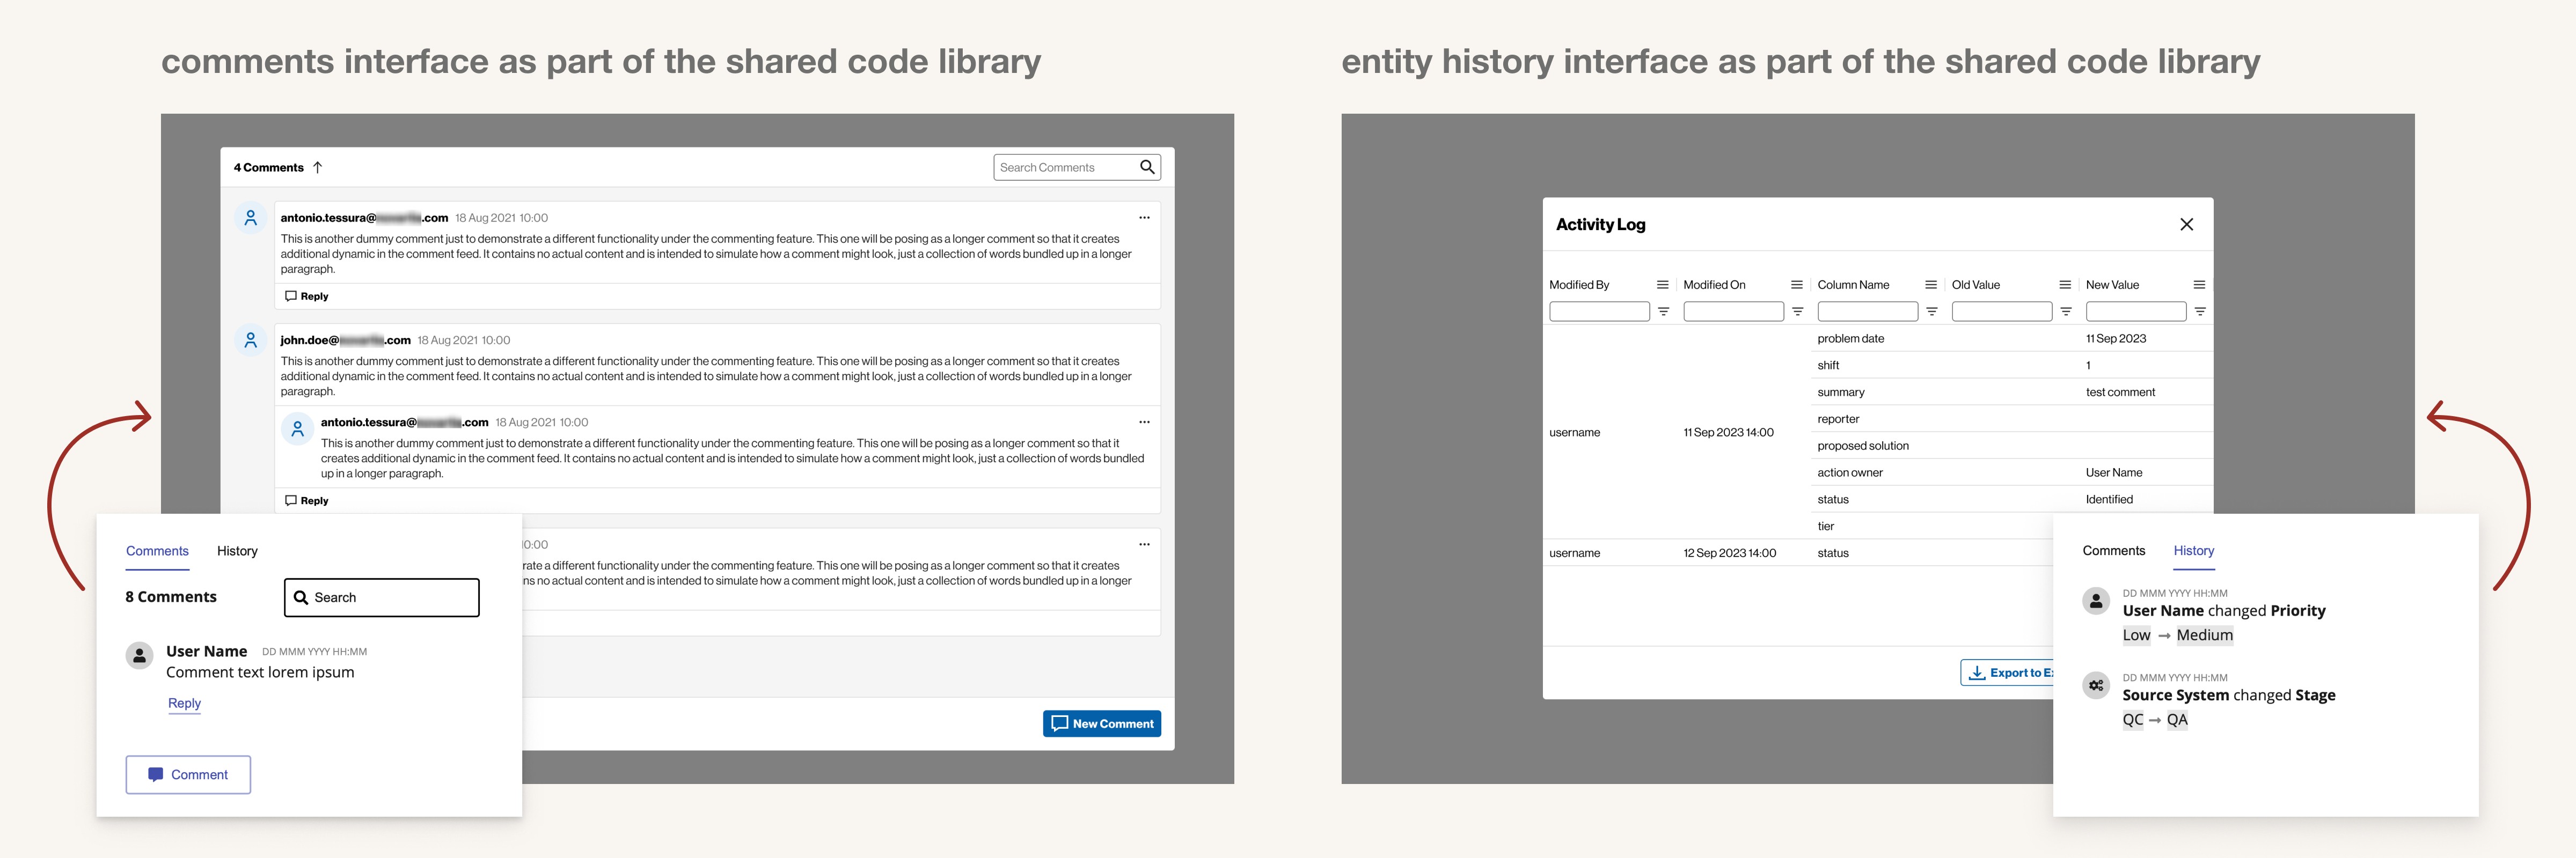
Task: Open the options menu on the nested antonio.tessura reply
Action: click(x=1144, y=423)
